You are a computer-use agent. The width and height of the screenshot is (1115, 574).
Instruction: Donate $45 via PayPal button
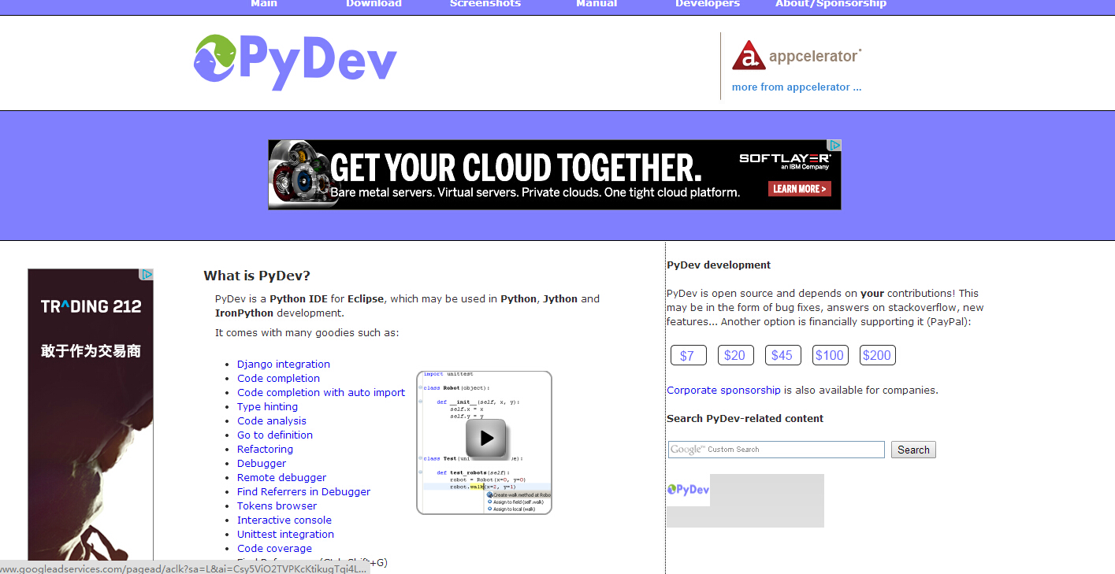coord(783,355)
